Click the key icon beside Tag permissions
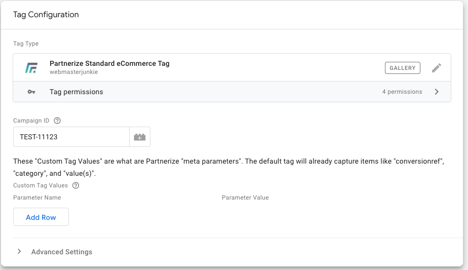Screen dimensions: 468x270 [31, 92]
